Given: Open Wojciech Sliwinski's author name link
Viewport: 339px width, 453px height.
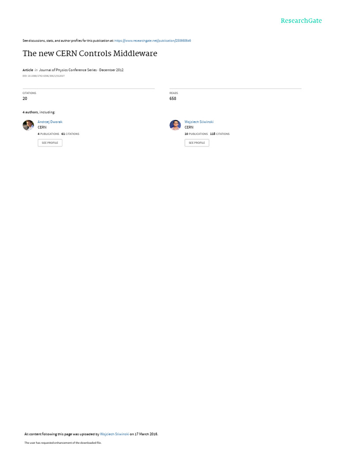Looking at the screenshot, I should (199, 122).
